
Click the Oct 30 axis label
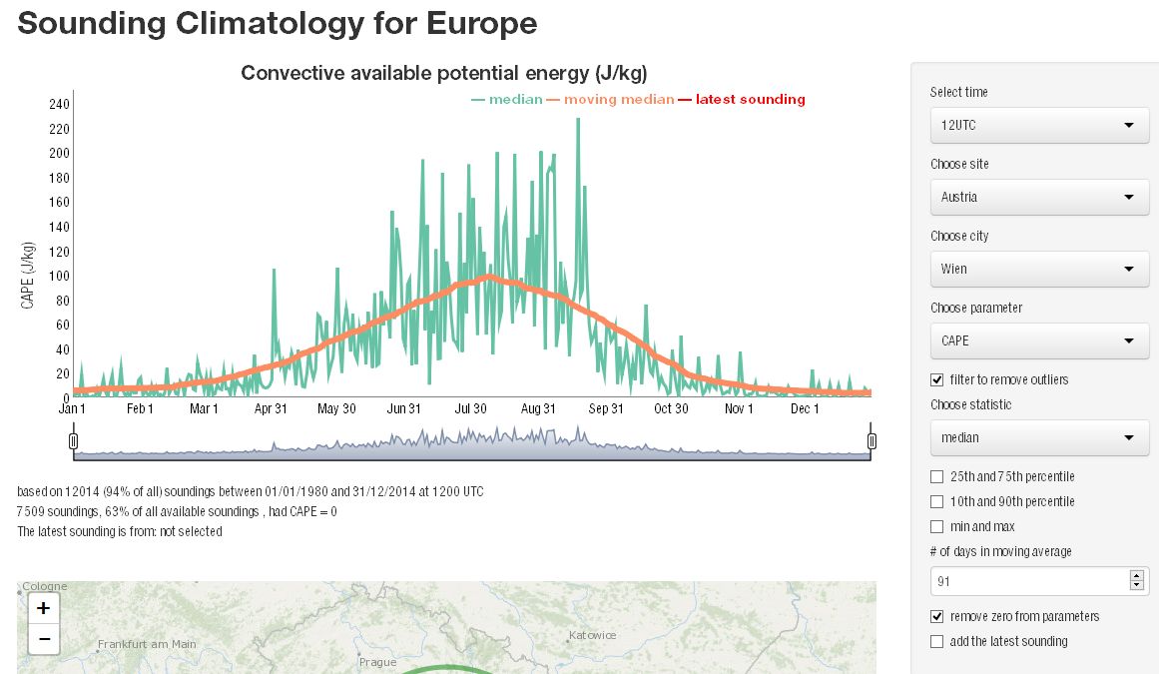(671, 408)
